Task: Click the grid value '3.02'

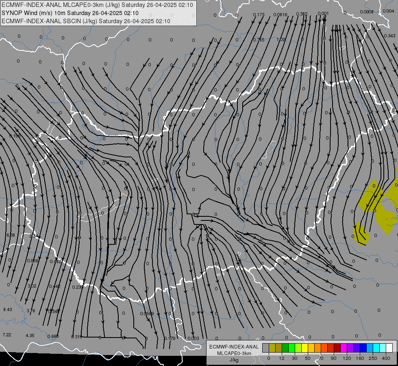Action: [x=32, y=286]
